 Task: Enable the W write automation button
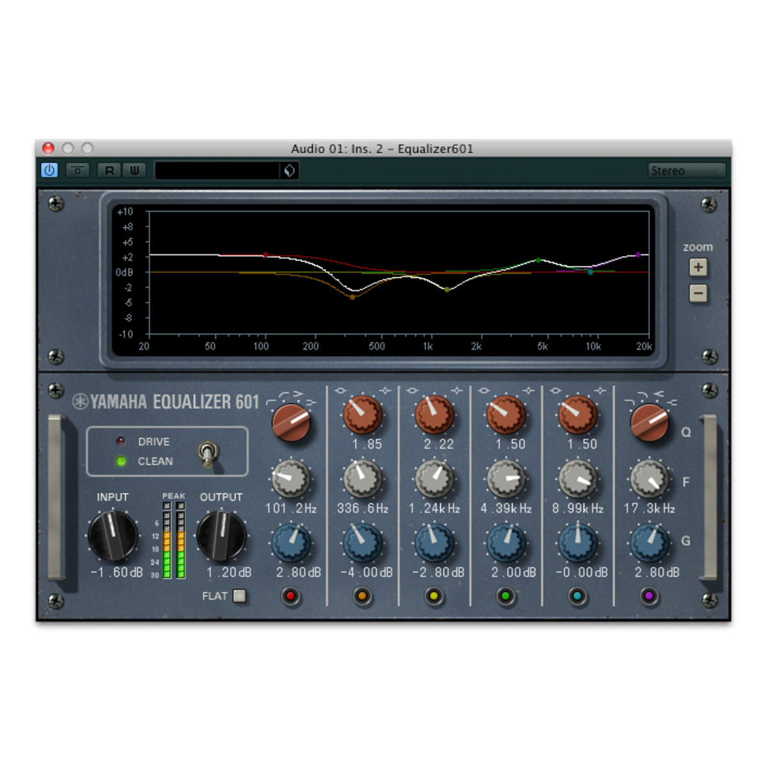pos(134,170)
